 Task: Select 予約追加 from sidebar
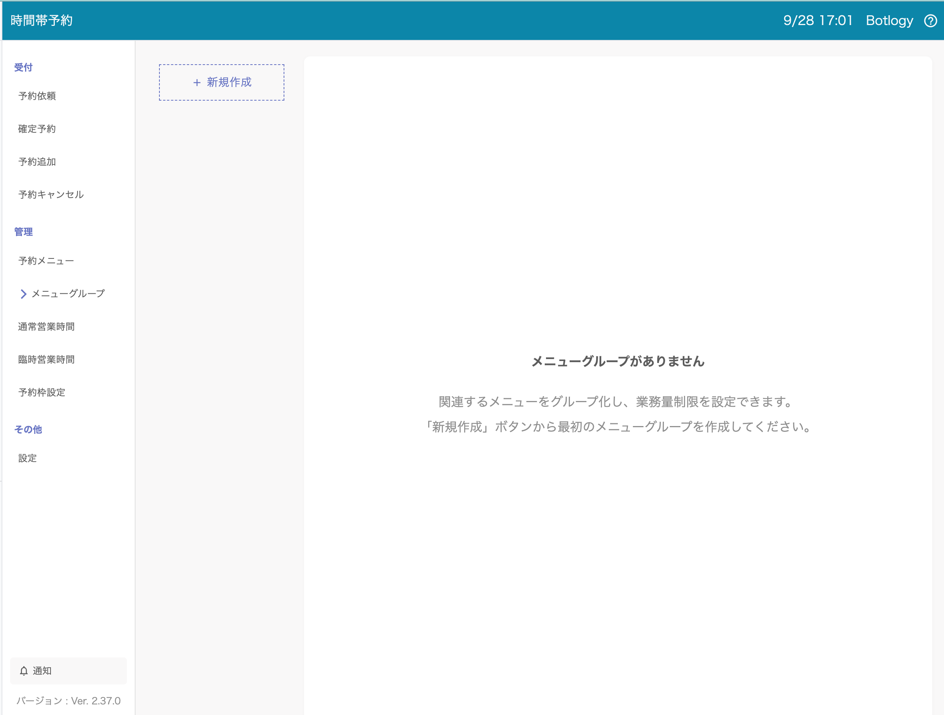[x=37, y=162]
